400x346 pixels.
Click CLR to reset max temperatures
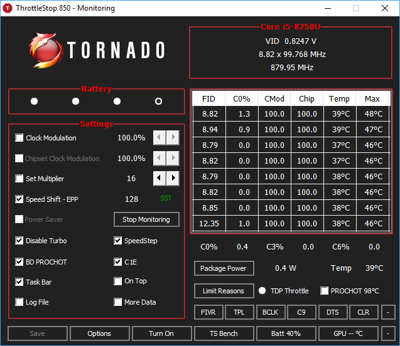[x=364, y=312]
